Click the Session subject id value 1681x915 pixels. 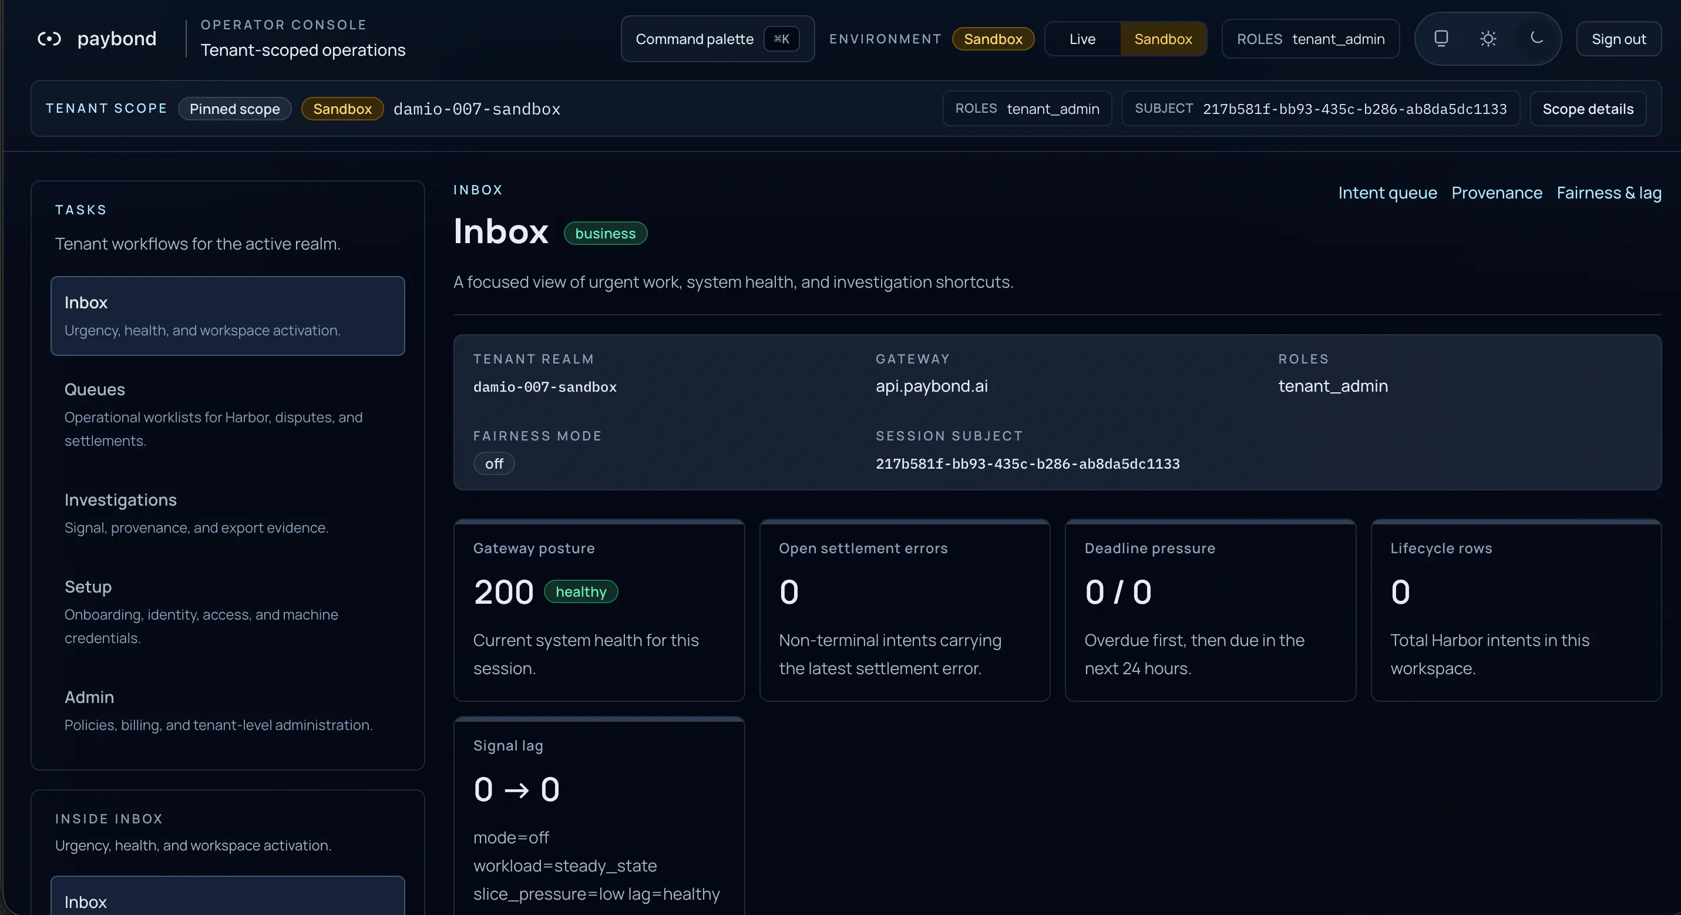pyautogui.click(x=1027, y=464)
